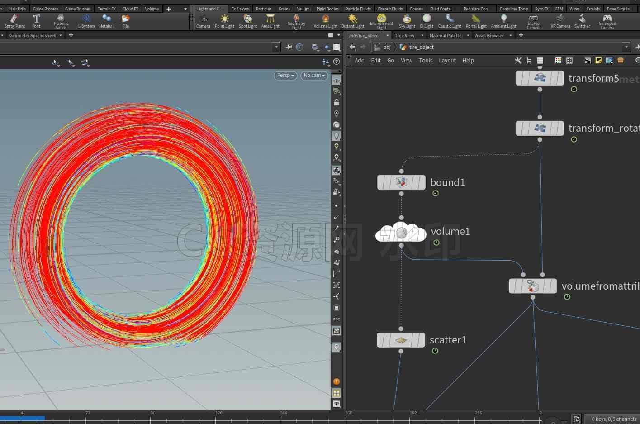Click the back navigation arrow in network pane
The height and width of the screenshot is (424, 640).
(x=352, y=47)
